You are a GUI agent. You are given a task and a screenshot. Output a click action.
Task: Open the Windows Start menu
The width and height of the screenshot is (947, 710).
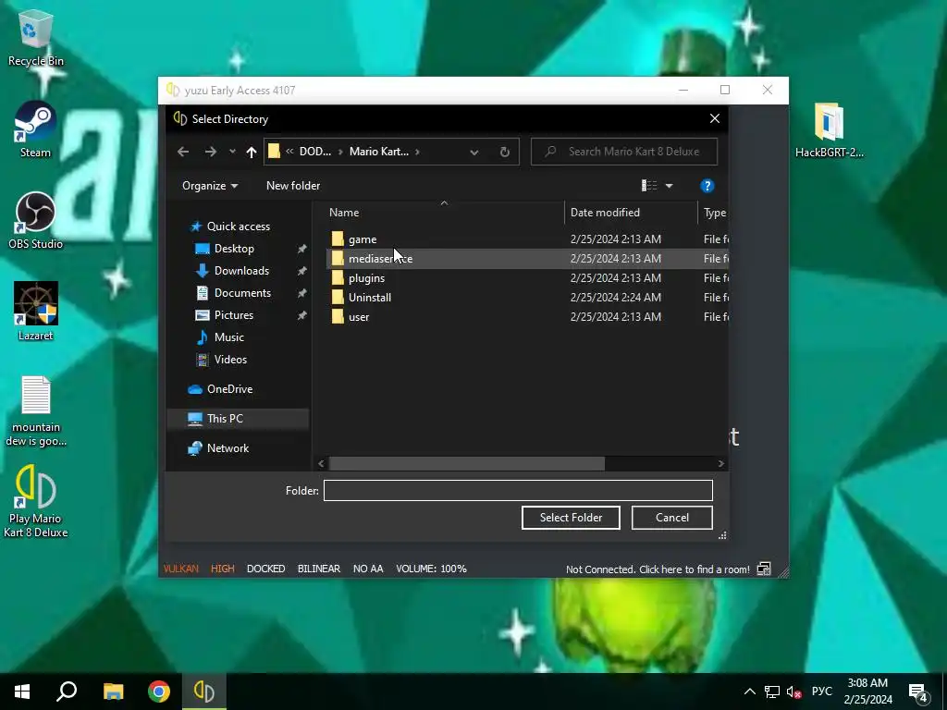(x=22, y=692)
